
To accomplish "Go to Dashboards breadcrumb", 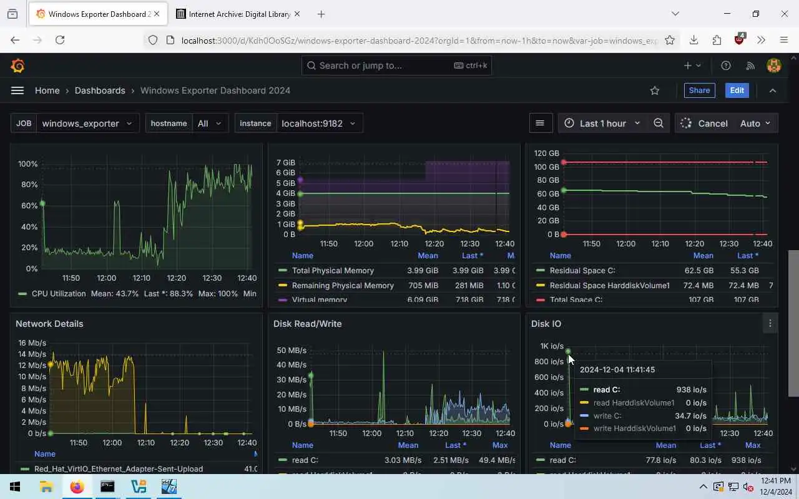I will (x=100, y=90).
